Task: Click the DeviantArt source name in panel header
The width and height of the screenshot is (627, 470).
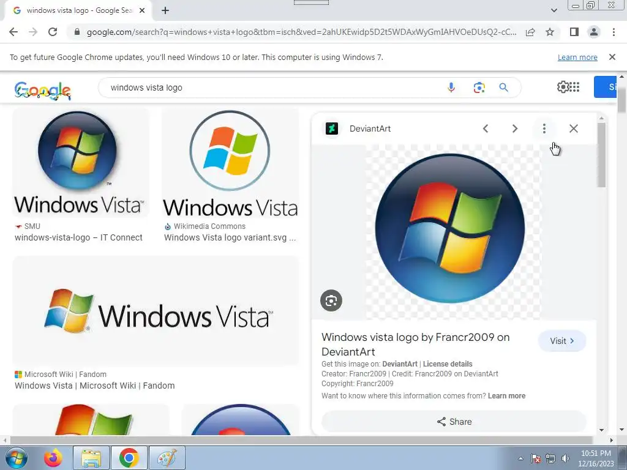Action: click(x=370, y=129)
